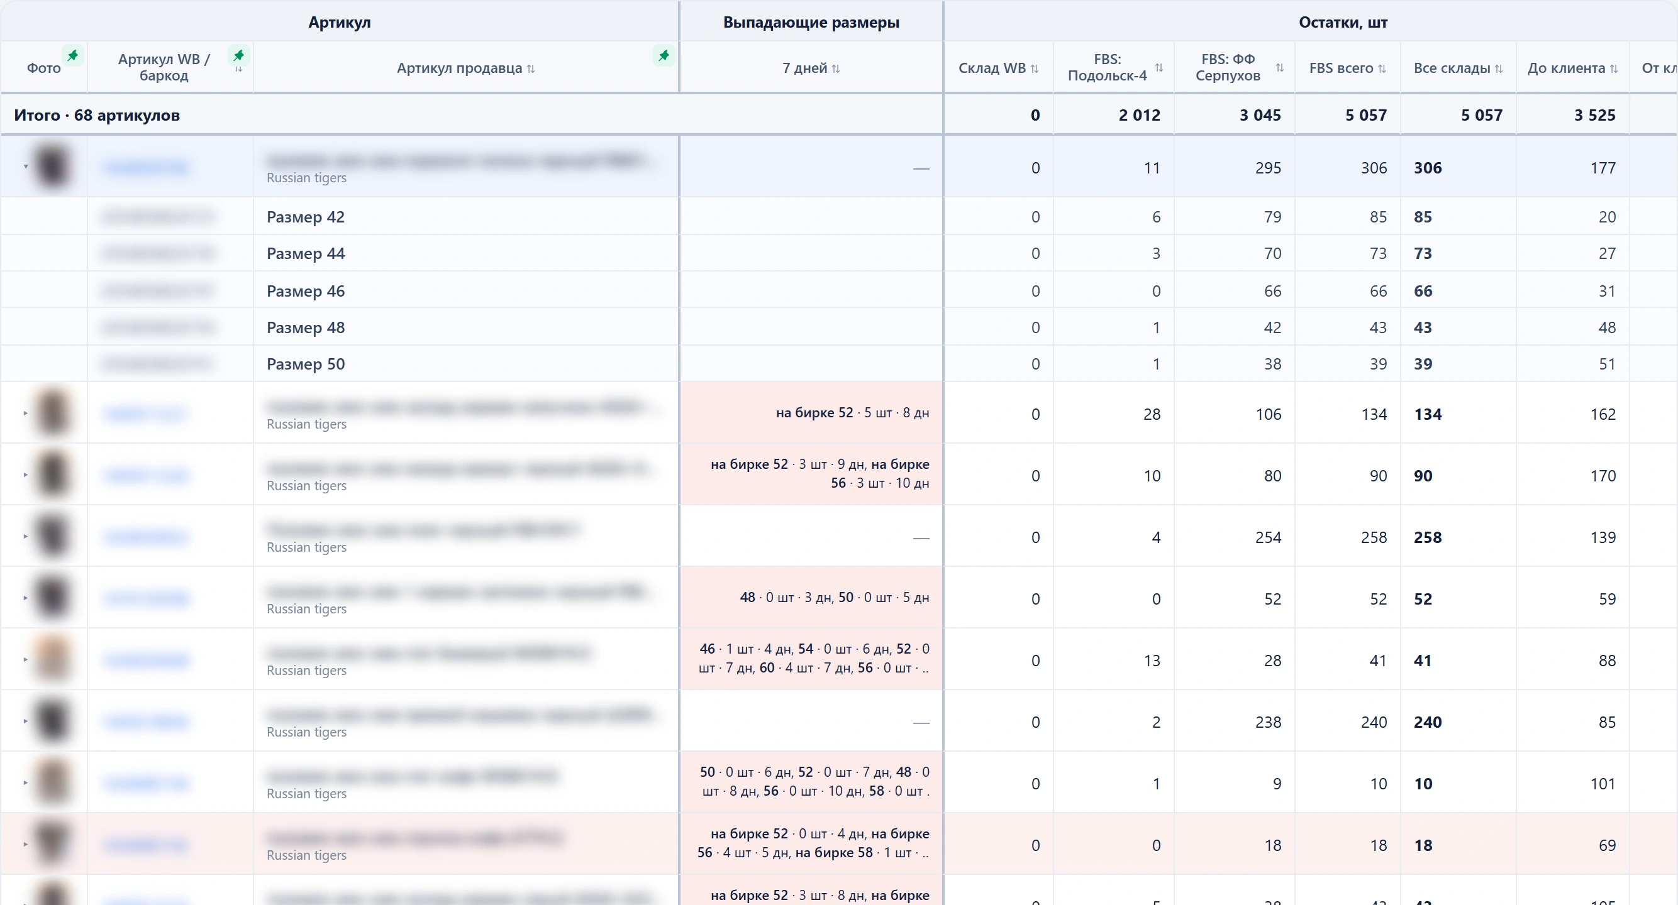Select the Размер 48 row label
Viewport: 1678px width, 905px height.
click(x=306, y=327)
